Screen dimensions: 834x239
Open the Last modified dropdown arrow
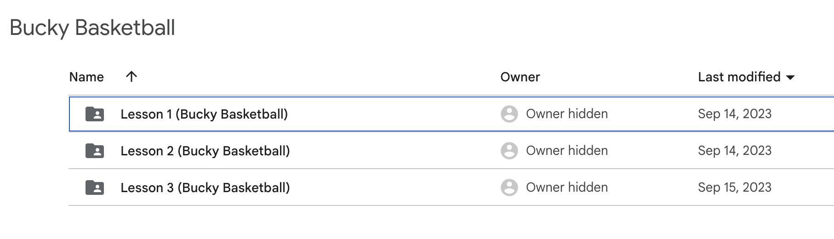click(x=791, y=78)
